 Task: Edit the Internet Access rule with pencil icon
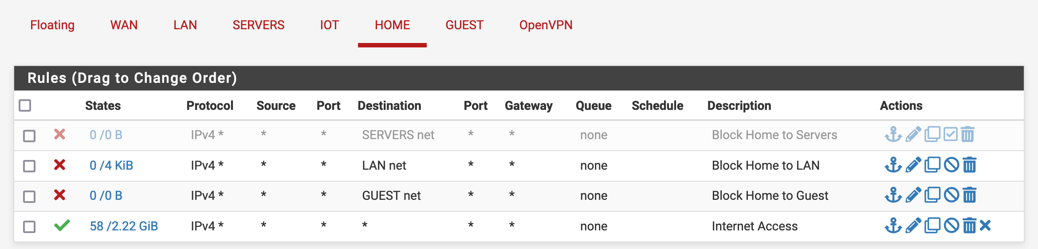click(x=913, y=226)
